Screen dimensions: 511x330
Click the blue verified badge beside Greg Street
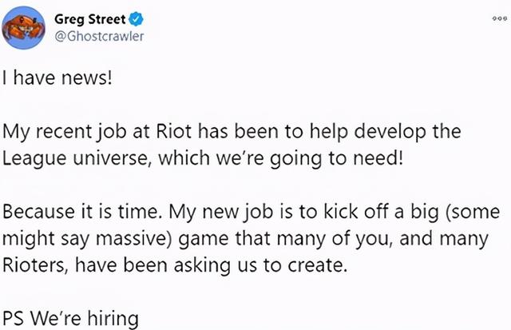(x=136, y=19)
